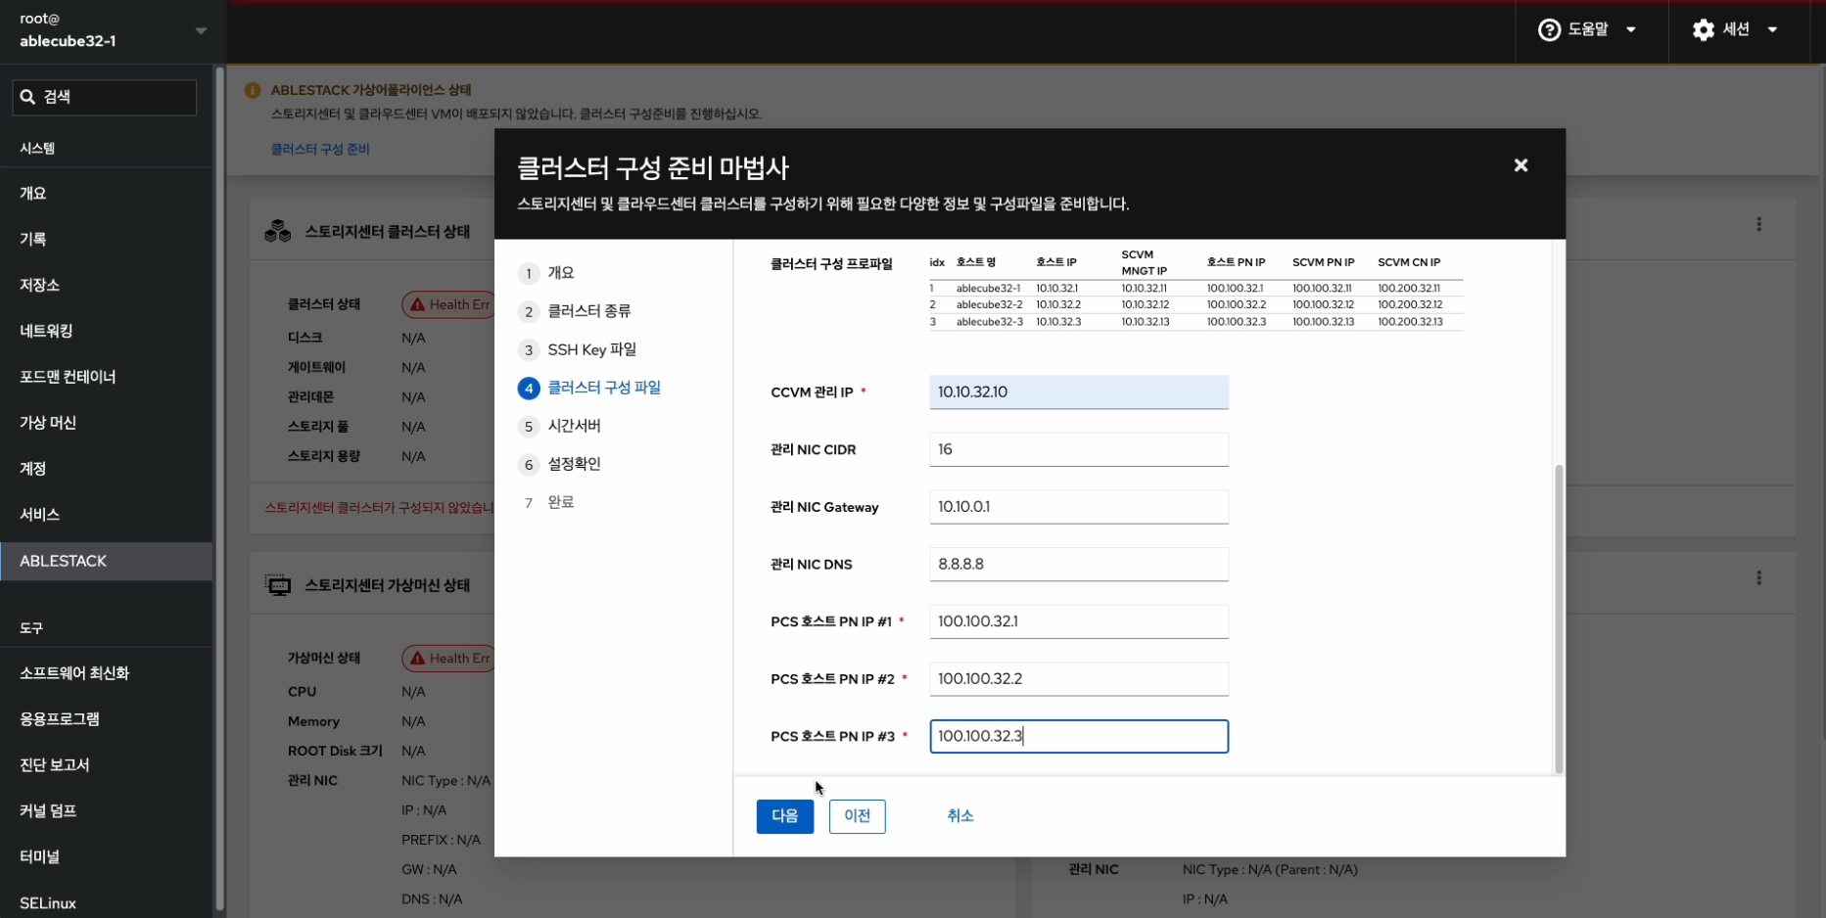1826x918 pixels.
Task: Go to wizard step 3 SSH Key 파일
Action: 590,349
